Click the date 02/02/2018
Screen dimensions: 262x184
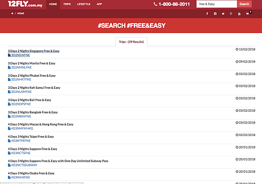point(247,135)
